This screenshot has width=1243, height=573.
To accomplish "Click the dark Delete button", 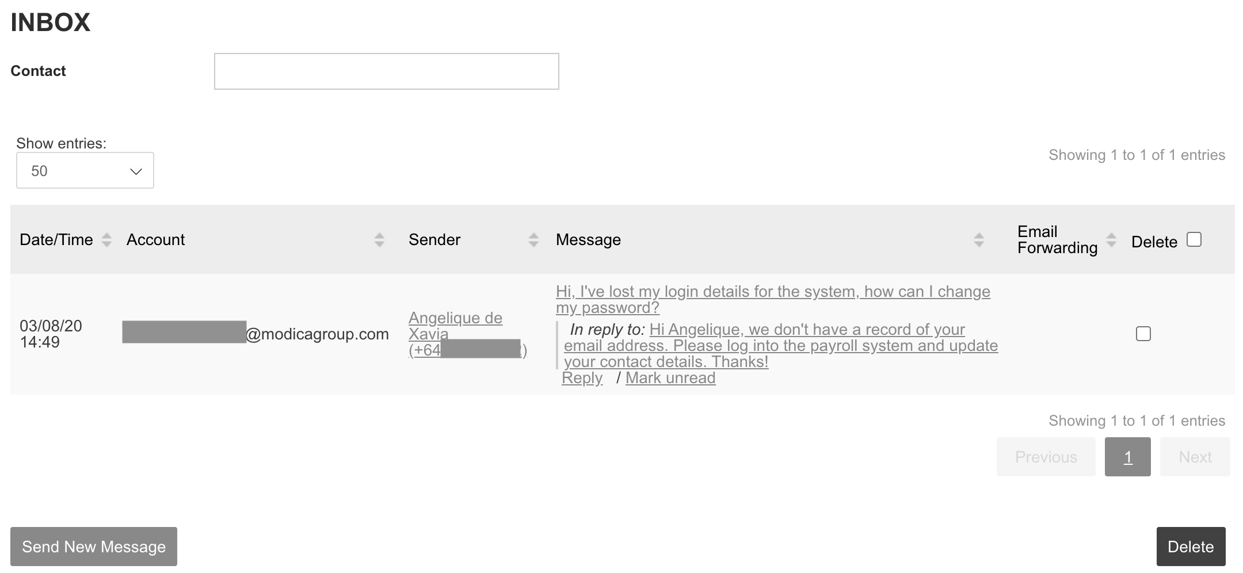I will point(1191,547).
